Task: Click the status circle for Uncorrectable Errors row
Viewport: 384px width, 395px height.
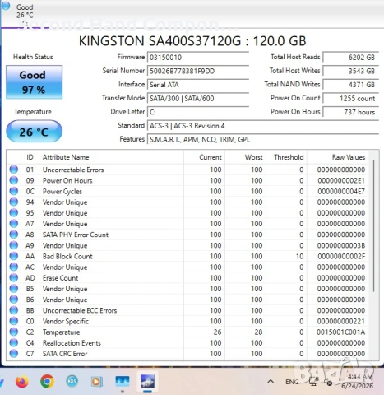Action: pos(14,170)
